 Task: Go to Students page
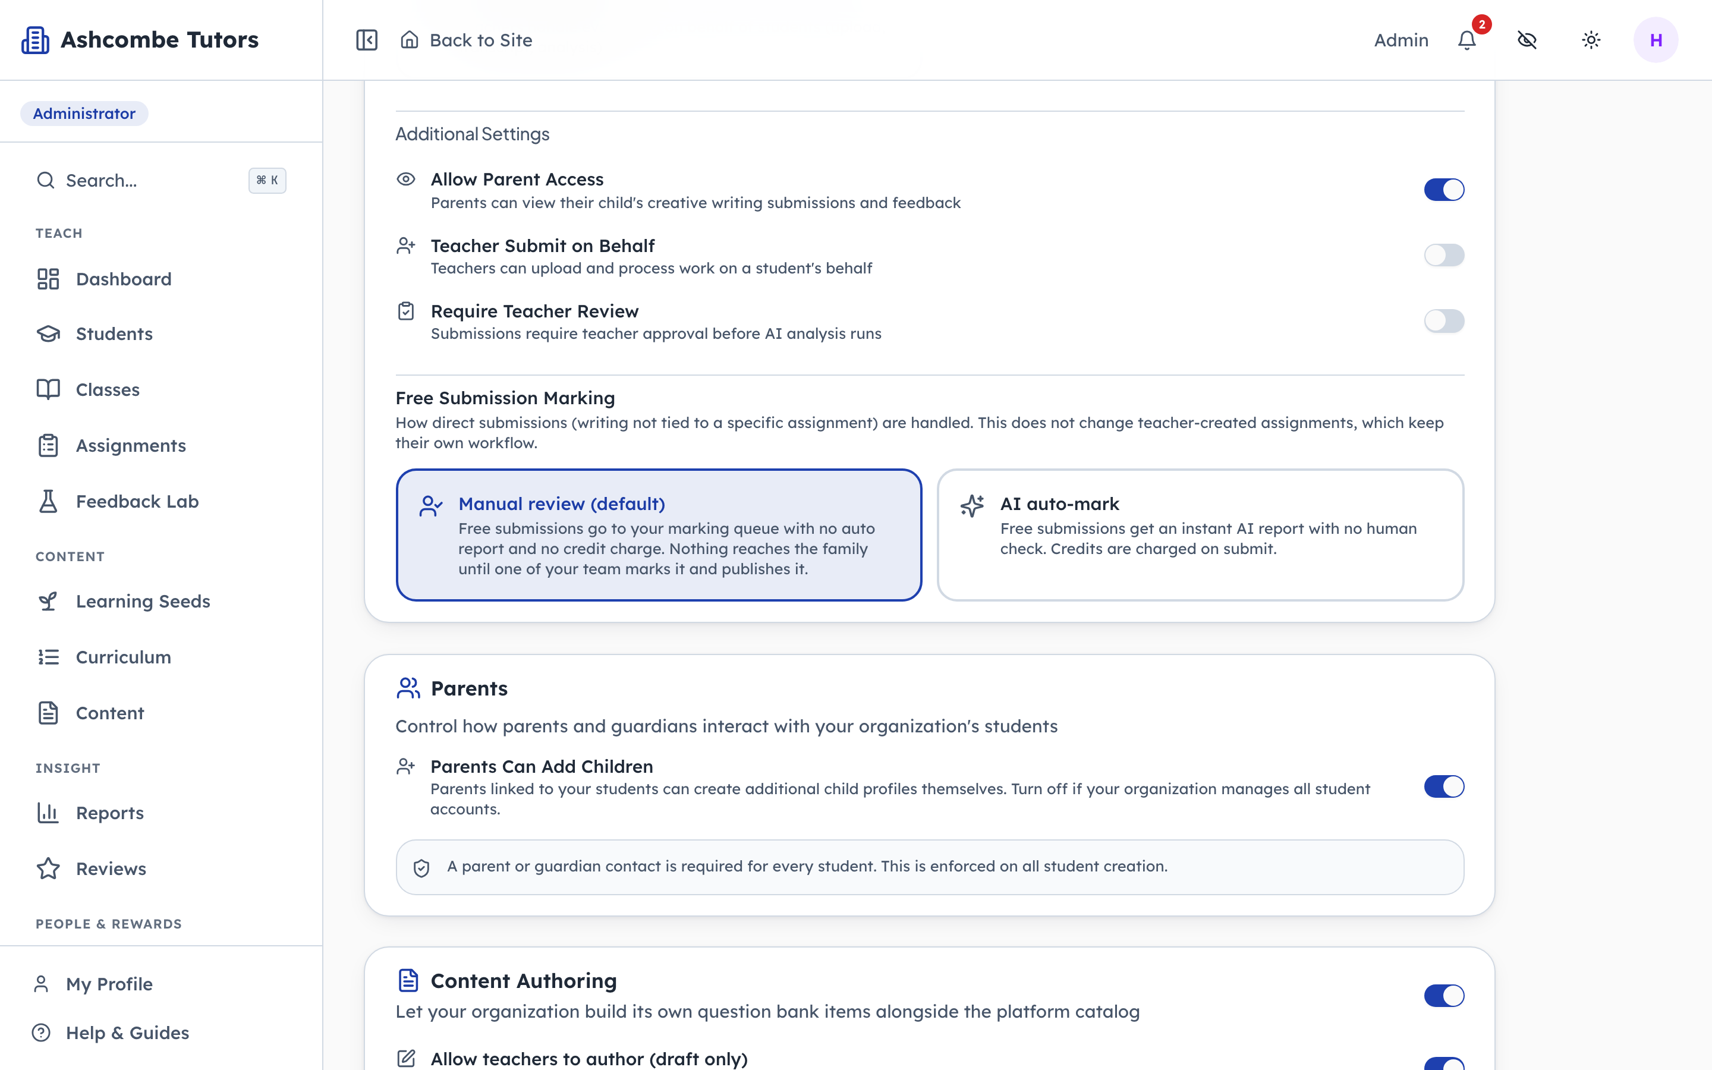[161, 334]
